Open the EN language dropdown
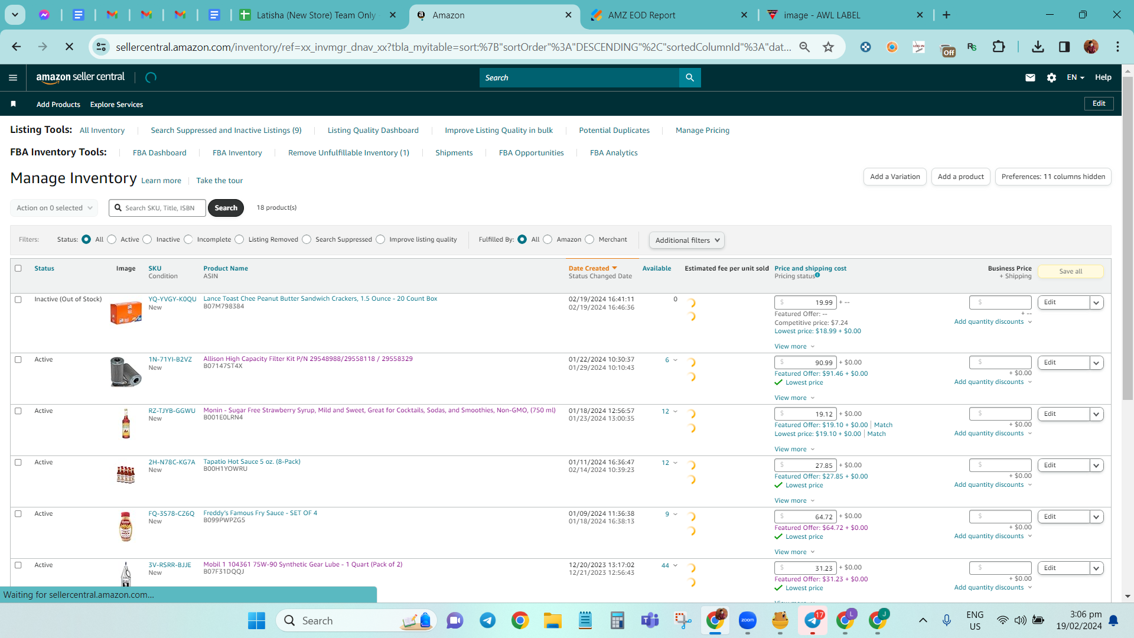1134x638 pixels. coord(1076,77)
